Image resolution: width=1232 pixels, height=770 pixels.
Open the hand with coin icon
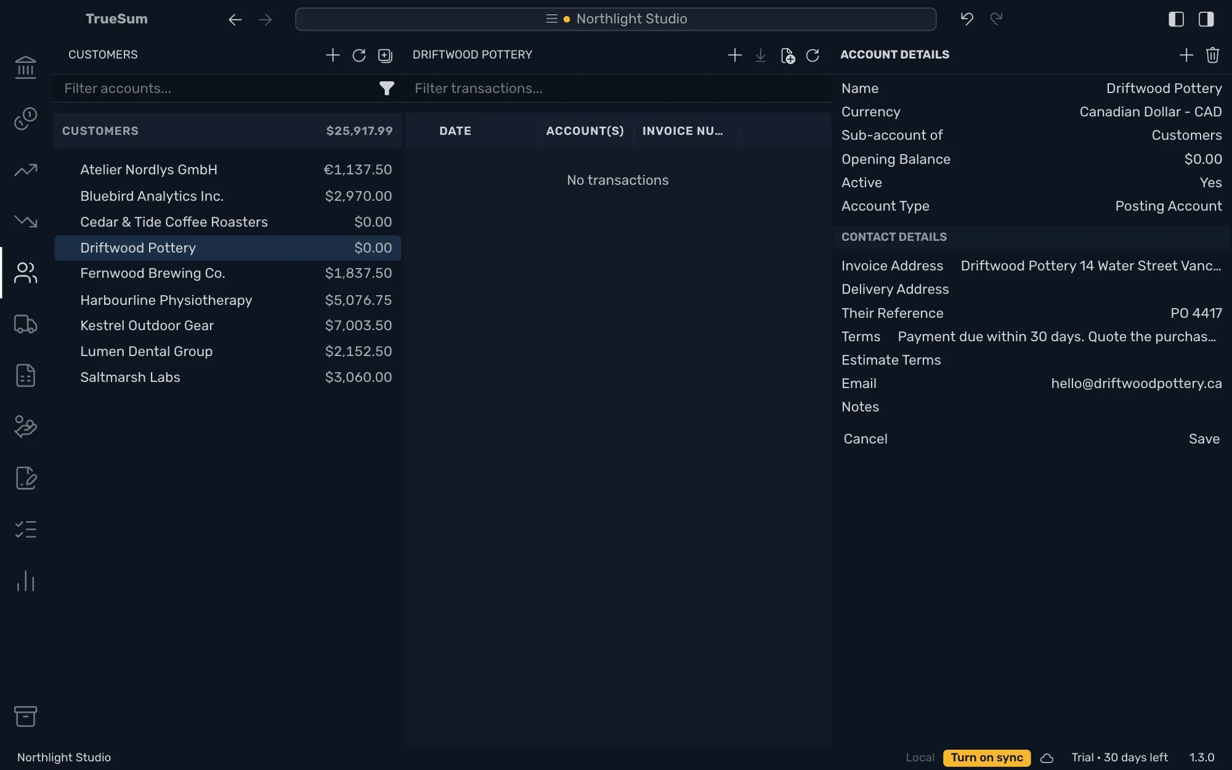coord(25,426)
